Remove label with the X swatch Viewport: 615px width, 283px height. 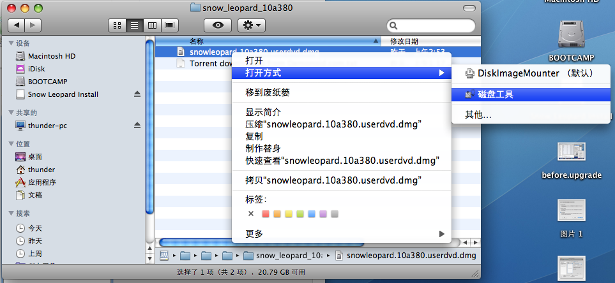251,214
